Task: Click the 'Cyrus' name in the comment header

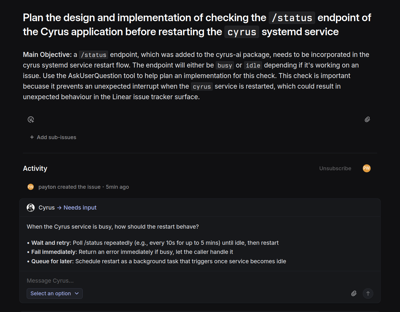Action: (47, 208)
